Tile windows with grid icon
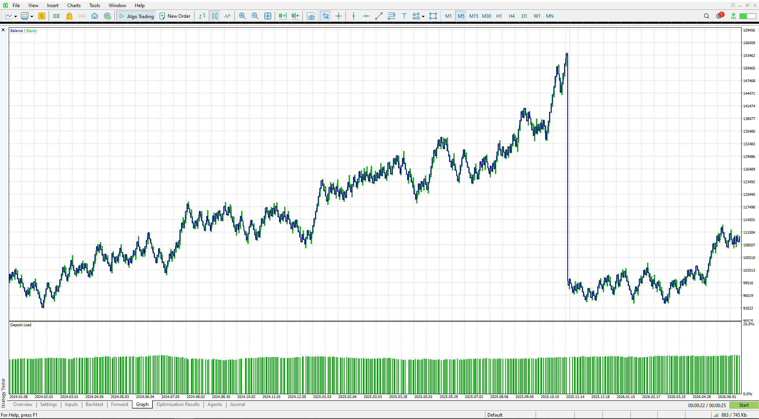759x419 pixels. 268,16
